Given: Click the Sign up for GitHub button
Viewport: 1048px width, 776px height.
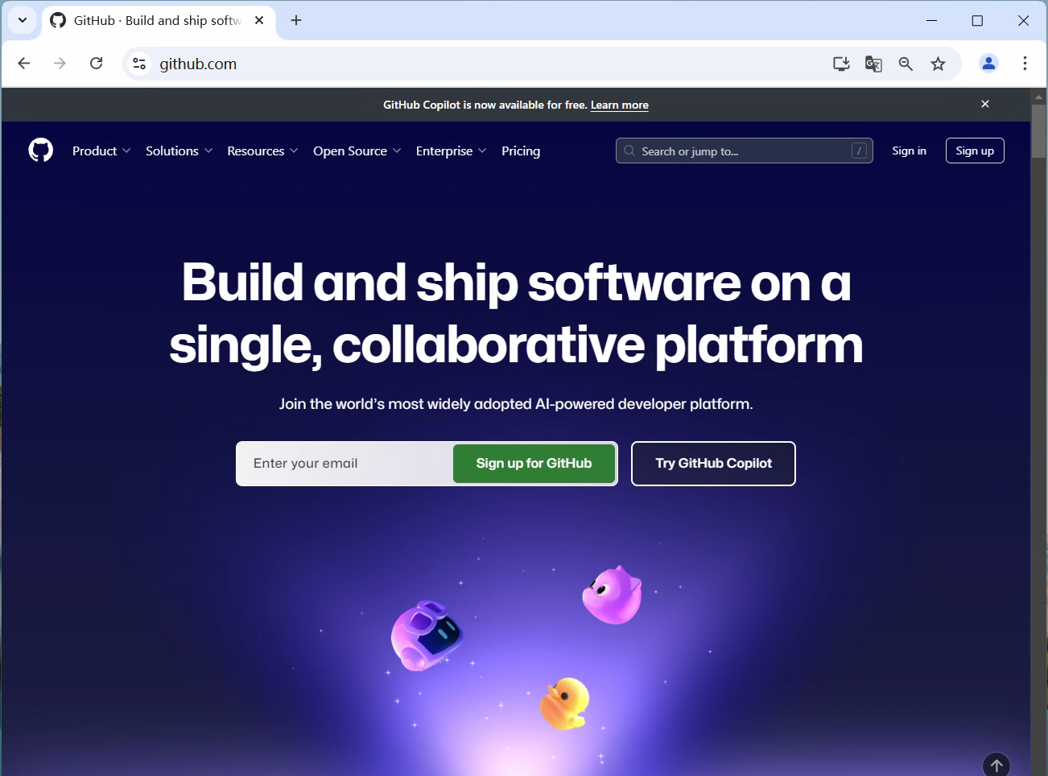Looking at the screenshot, I should click(x=534, y=464).
